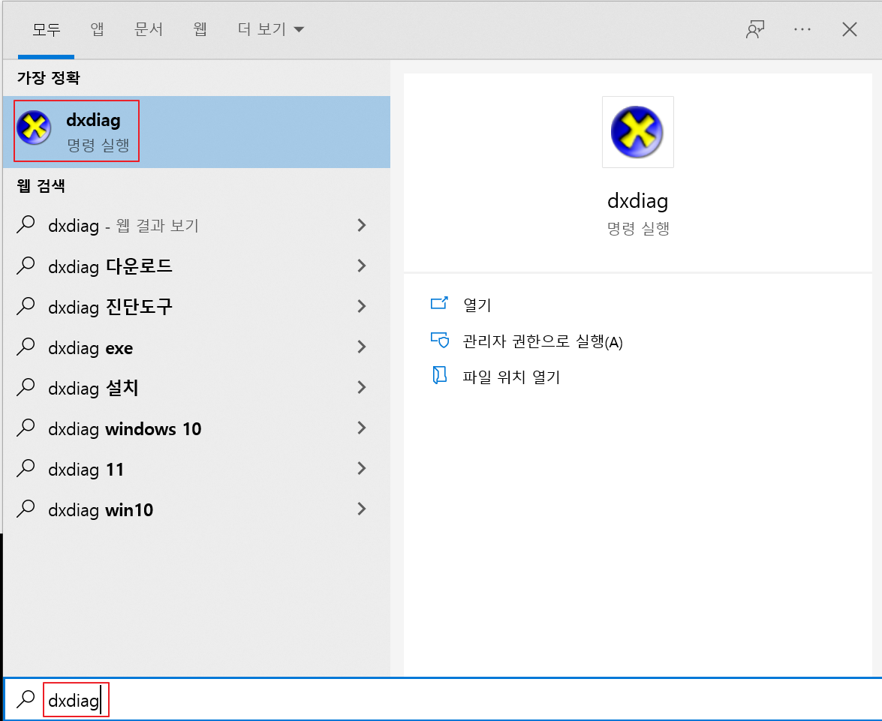Click magnifier icon beside dxdiag 11
Screen dimensions: 882x721
[x=26, y=468]
